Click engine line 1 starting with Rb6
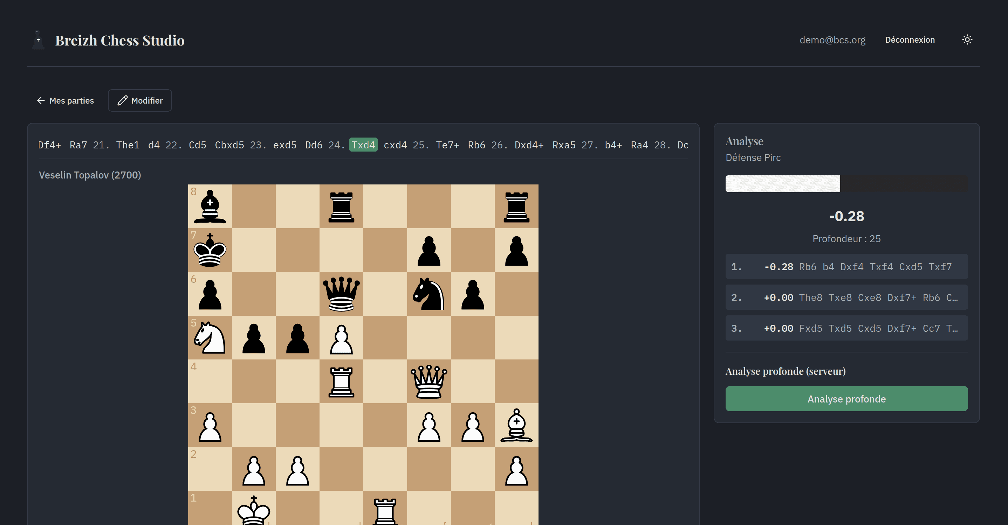 (846, 267)
